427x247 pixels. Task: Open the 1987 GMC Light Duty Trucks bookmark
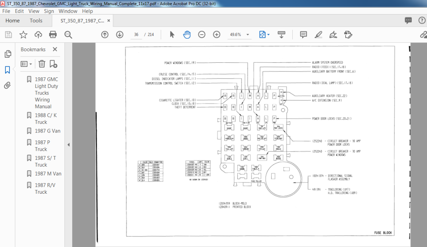point(47,93)
